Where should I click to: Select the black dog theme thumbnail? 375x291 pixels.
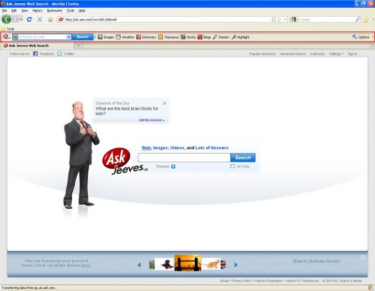(x=164, y=264)
